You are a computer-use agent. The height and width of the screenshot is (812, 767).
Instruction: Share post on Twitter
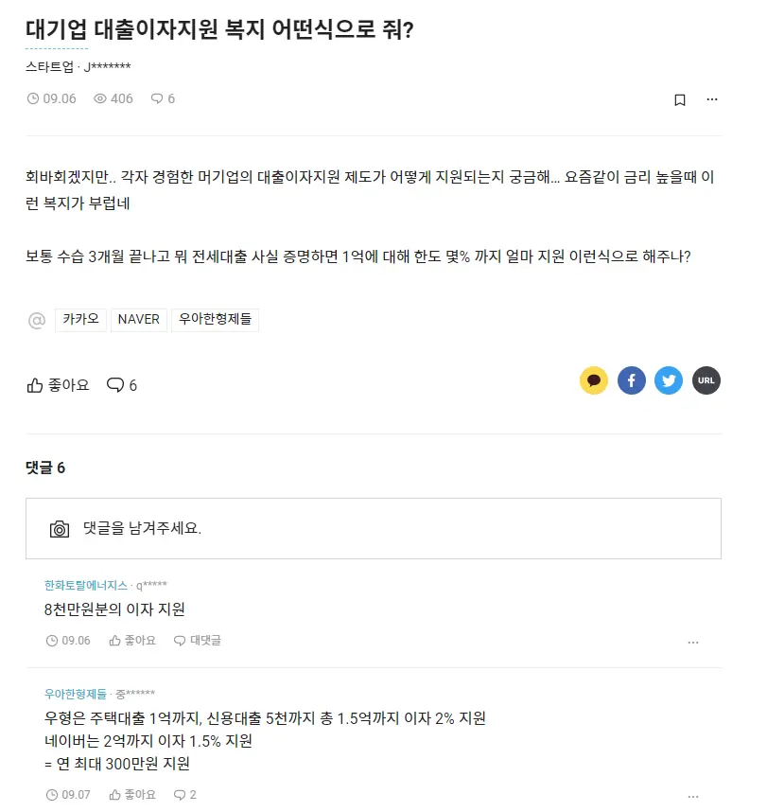tap(669, 380)
